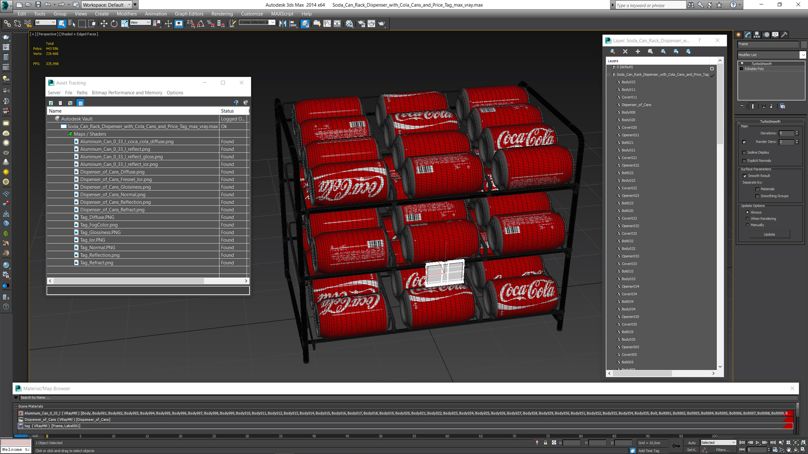Enable Render Iters checkbox
The height and width of the screenshot is (454, 808).
[744, 142]
